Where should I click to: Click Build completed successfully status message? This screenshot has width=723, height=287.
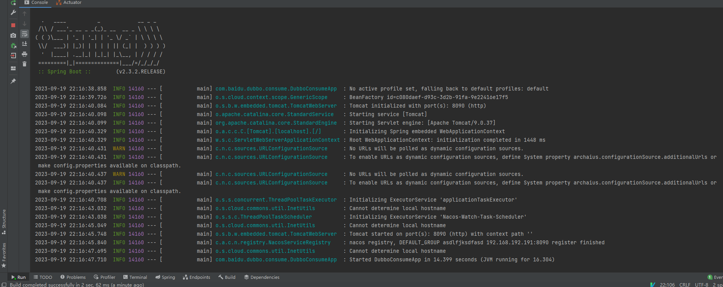click(x=77, y=285)
